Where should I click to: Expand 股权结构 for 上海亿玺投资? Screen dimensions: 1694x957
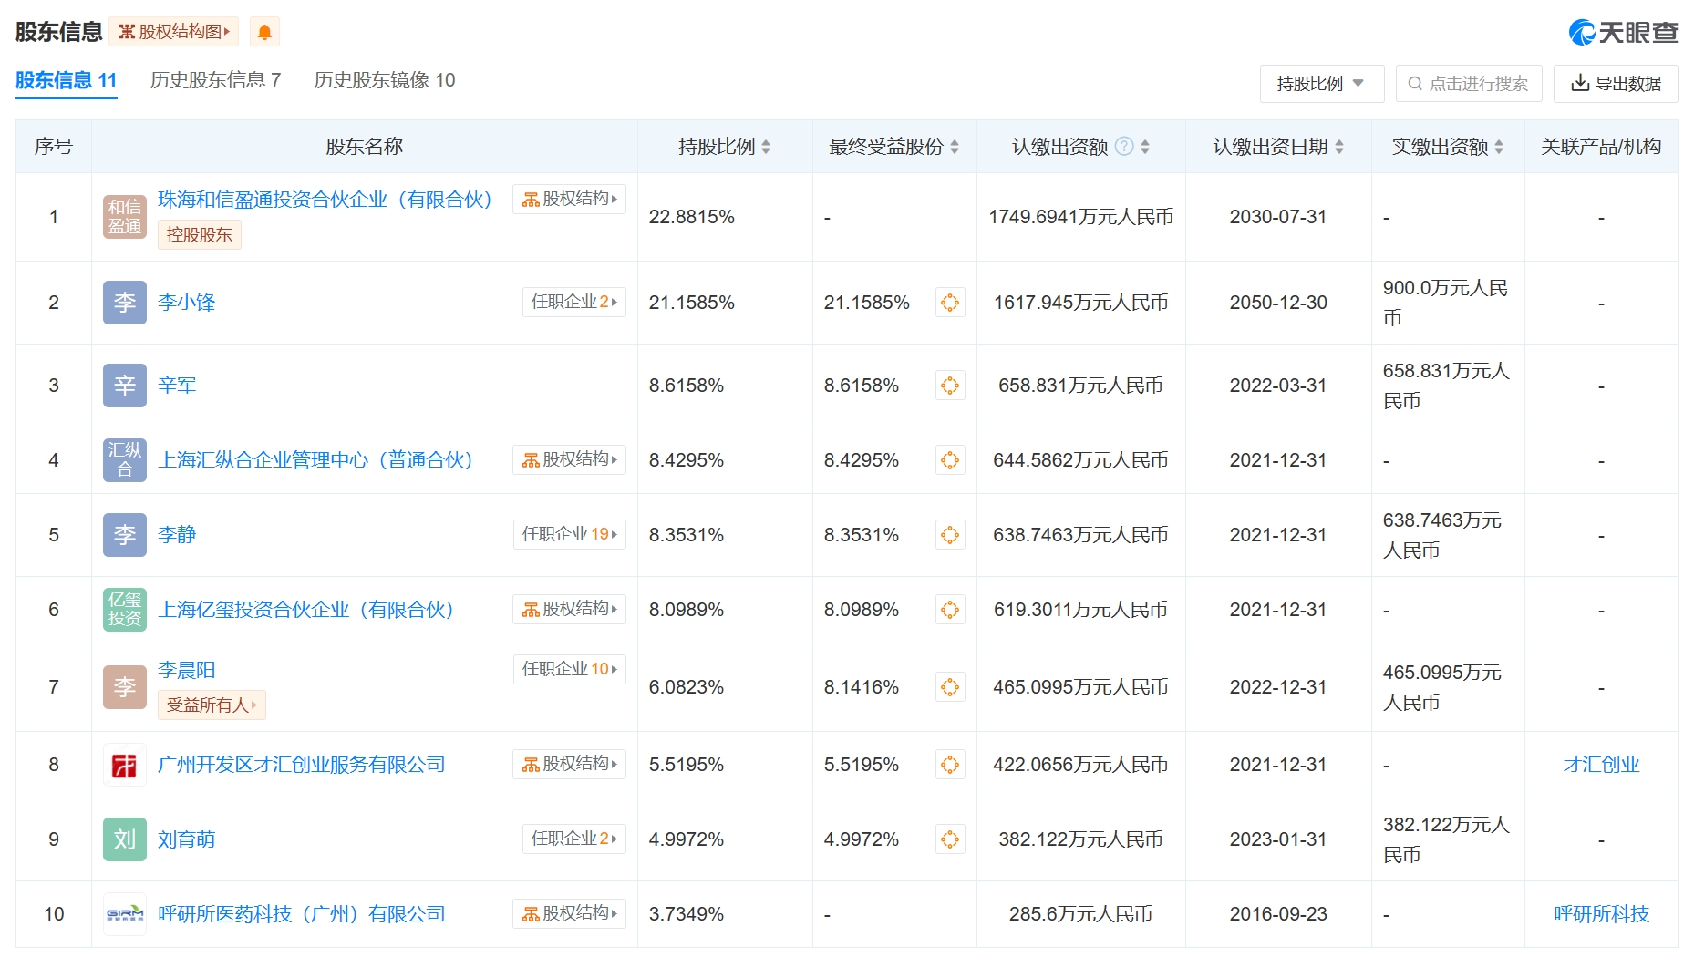point(569,609)
